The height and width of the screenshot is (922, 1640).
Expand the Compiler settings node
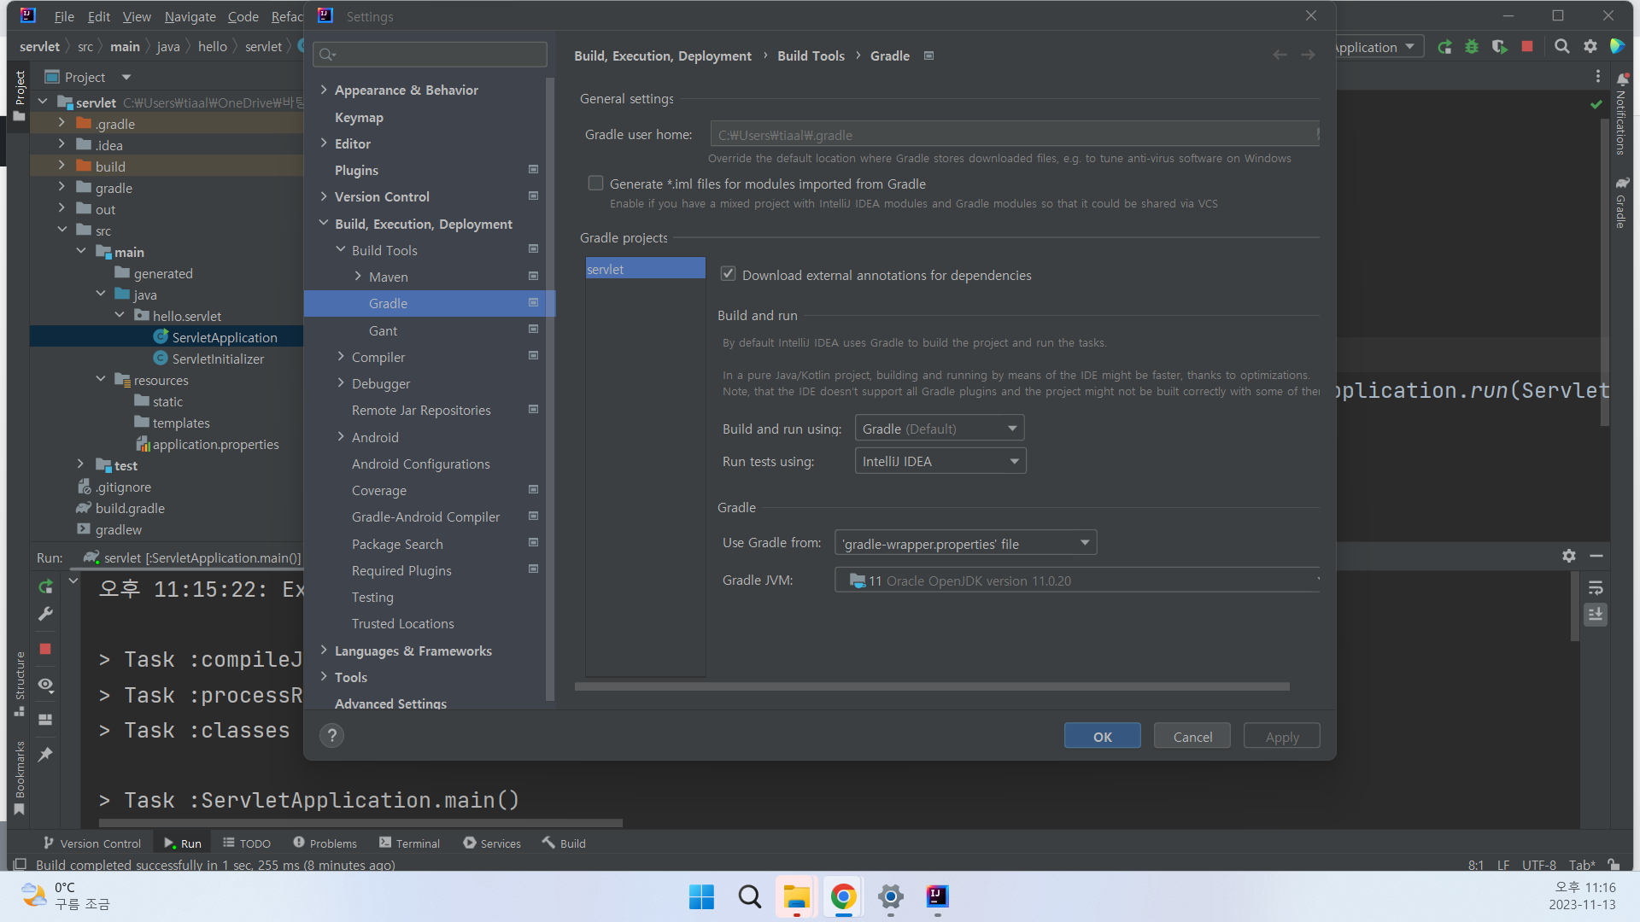point(341,357)
